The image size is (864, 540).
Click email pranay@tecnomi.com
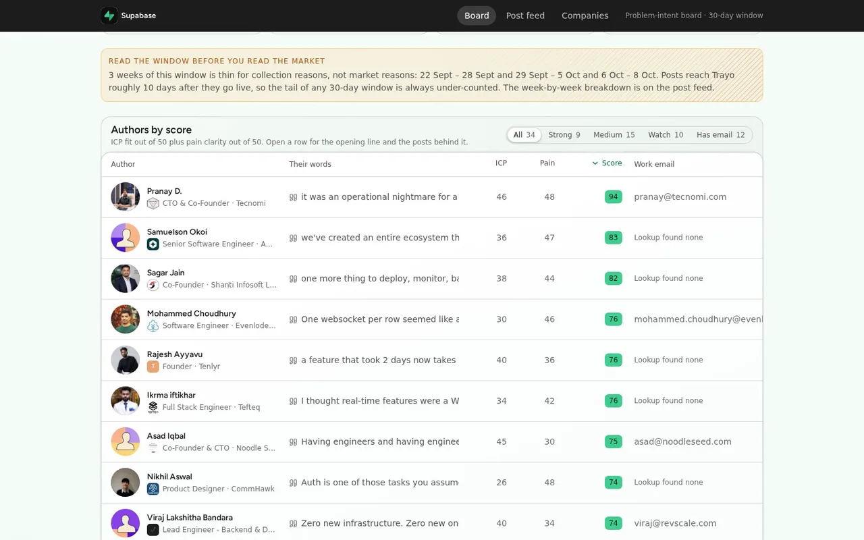680,197
